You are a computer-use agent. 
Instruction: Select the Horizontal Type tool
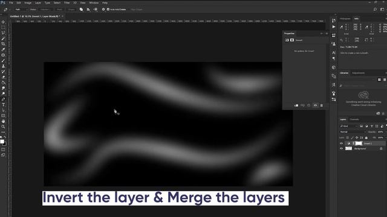click(3, 105)
